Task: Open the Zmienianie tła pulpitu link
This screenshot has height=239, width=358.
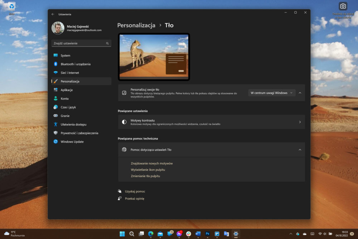Action: (145, 176)
